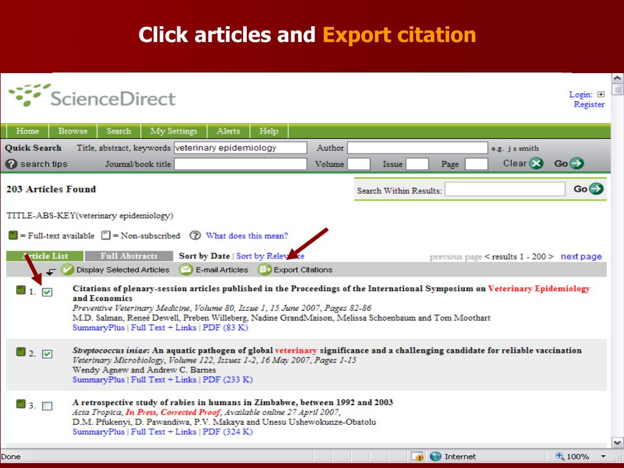Click the Author input field
624x468 pixels.
(x=417, y=147)
